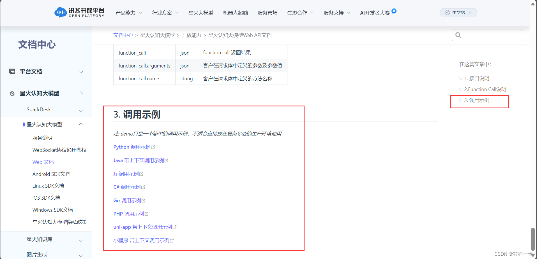Click external link icon beside Python 调用示例
The width and height of the screenshot is (537, 259).
(x=153, y=147)
